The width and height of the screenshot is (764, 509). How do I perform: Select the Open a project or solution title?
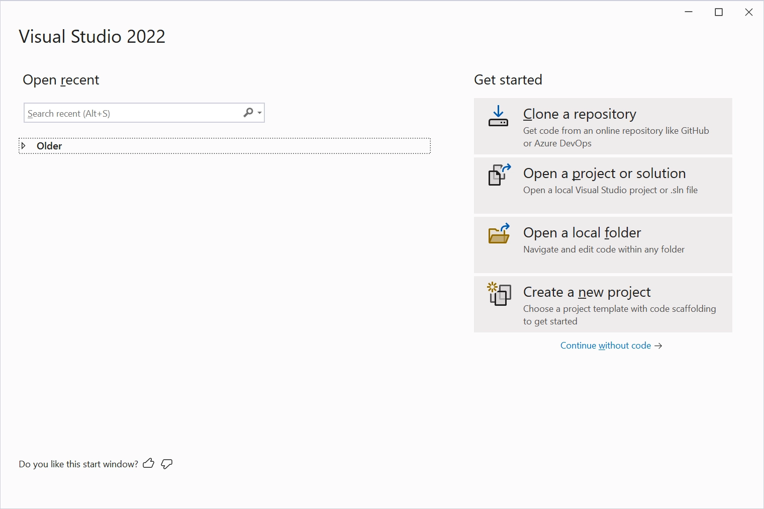(604, 174)
